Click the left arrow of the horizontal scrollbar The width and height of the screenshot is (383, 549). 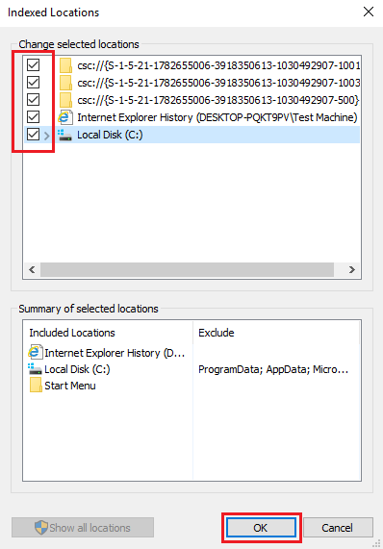(32, 269)
